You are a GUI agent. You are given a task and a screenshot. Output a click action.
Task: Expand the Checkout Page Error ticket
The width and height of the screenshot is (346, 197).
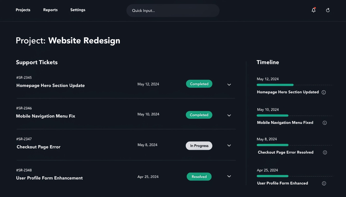[x=229, y=145]
